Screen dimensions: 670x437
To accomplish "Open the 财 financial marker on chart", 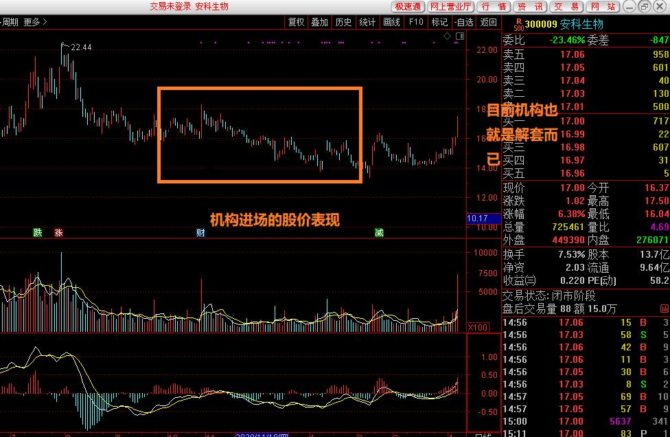I will pos(200,233).
